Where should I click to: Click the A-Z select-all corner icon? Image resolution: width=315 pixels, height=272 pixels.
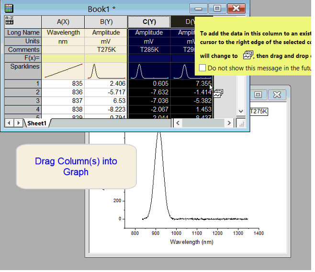coord(10,20)
